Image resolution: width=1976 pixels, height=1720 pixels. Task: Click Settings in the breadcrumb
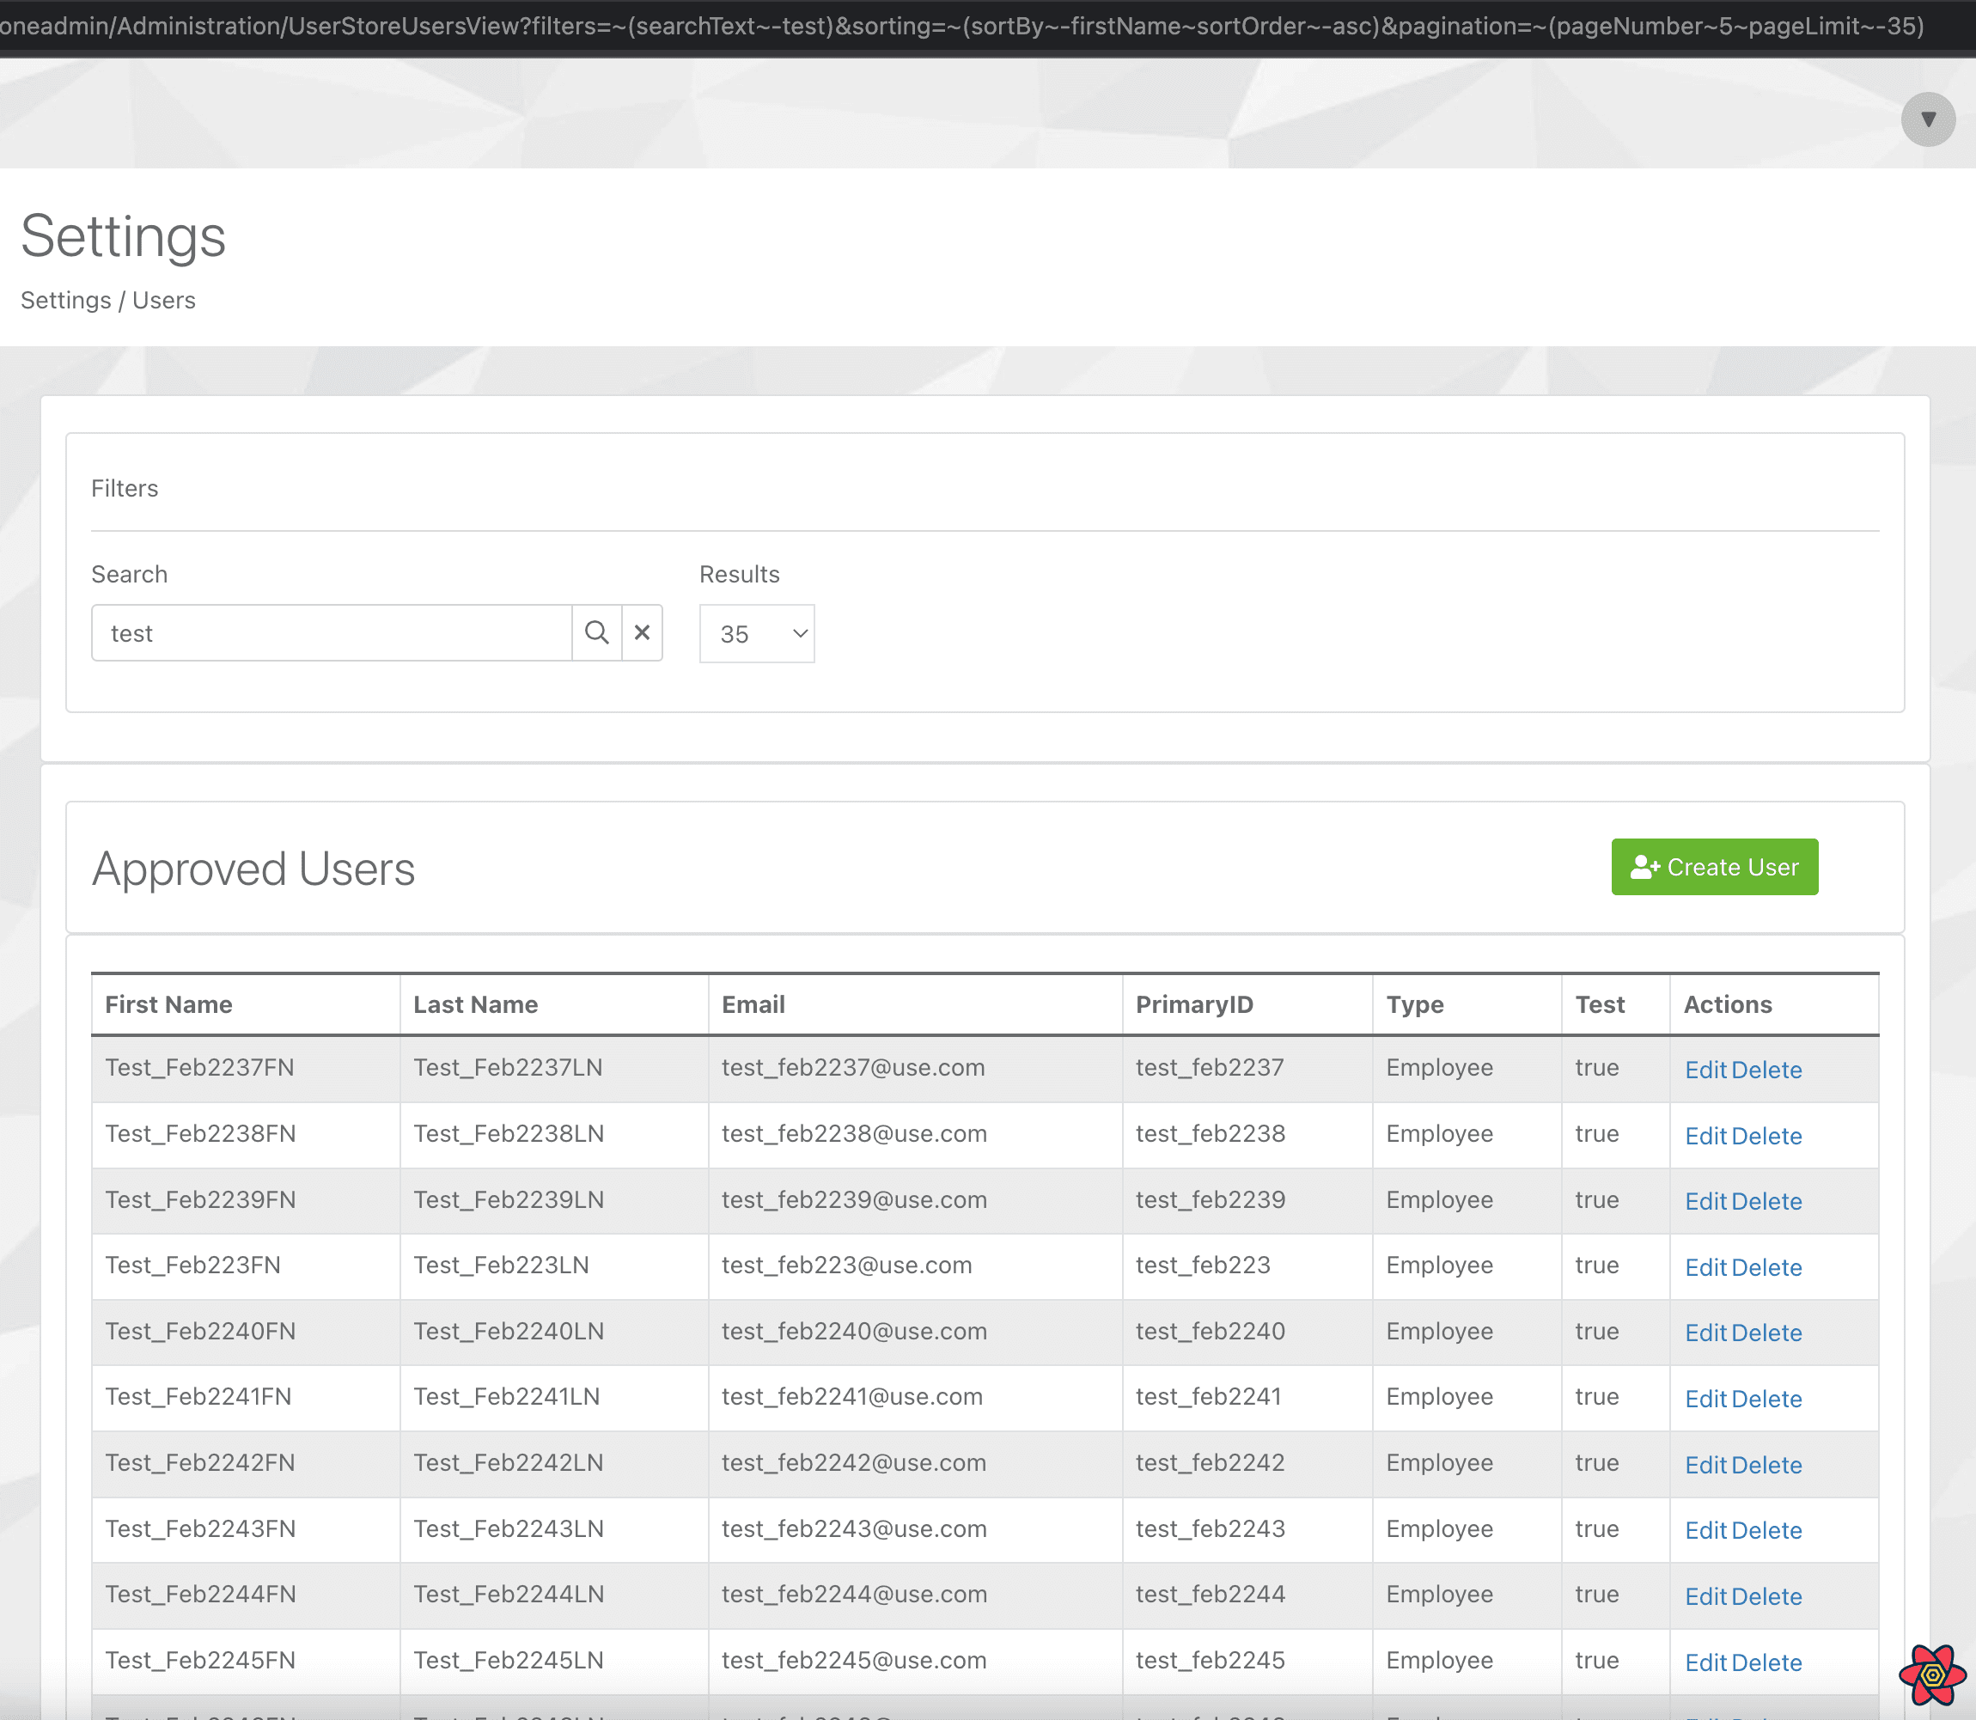click(x=66, y=301)
